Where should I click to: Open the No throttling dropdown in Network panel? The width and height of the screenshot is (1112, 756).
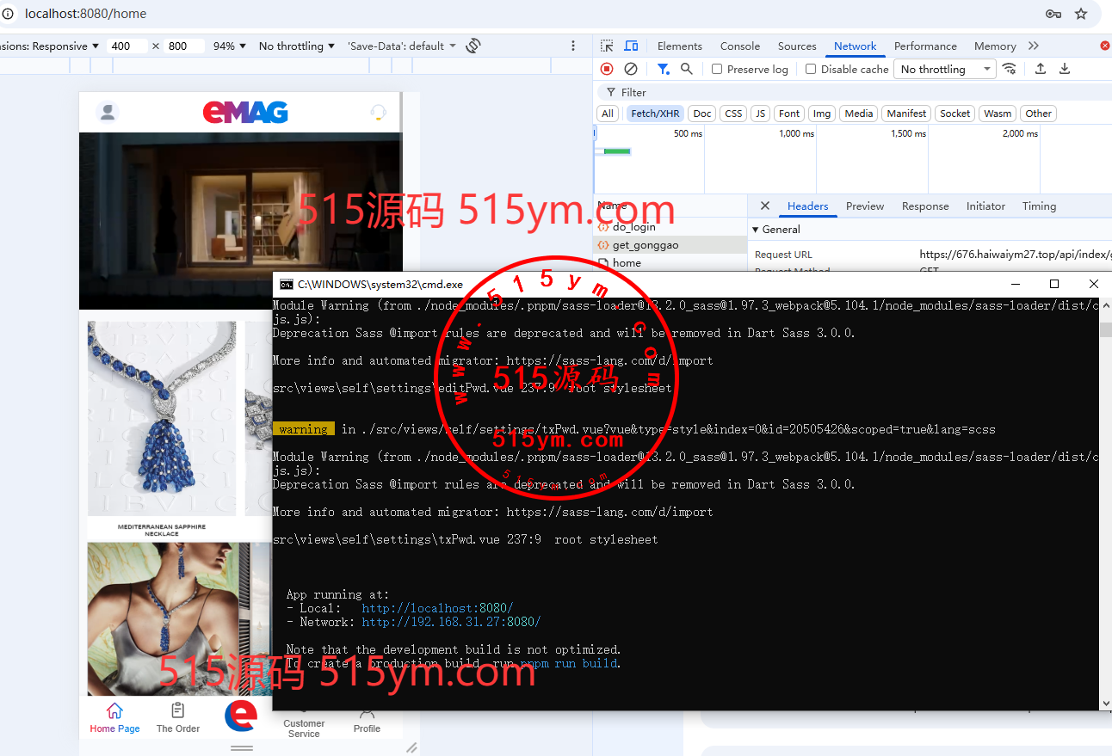(x=944, y=69)
